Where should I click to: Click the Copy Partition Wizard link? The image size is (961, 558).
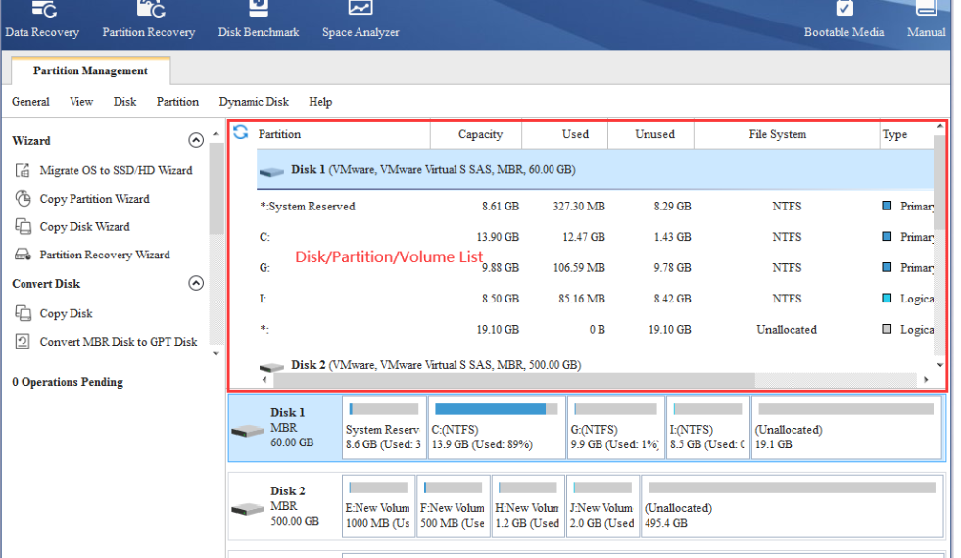click(x=94, y=199)
